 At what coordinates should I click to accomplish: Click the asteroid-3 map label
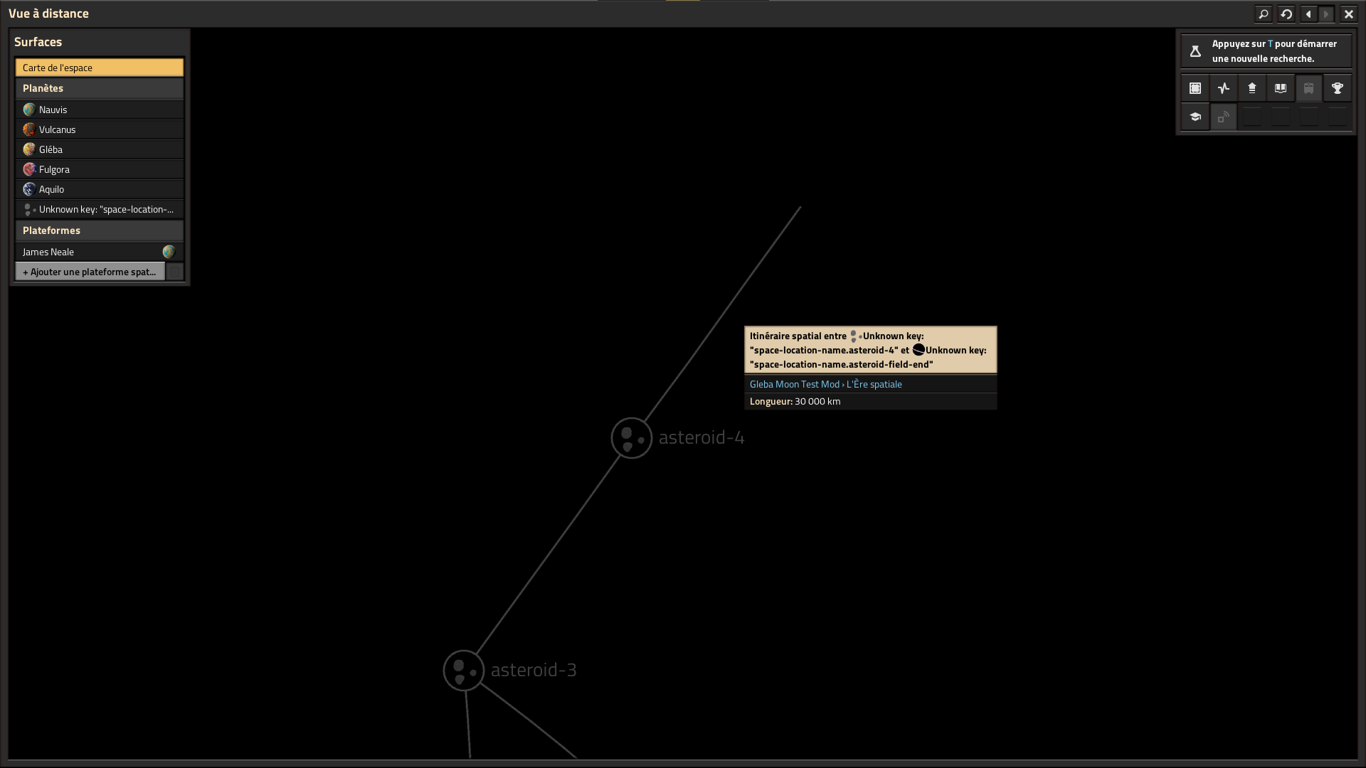(534, 670)
